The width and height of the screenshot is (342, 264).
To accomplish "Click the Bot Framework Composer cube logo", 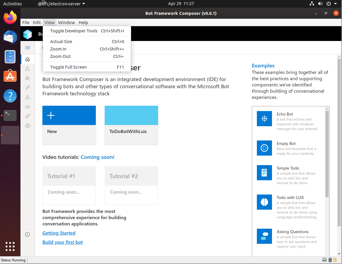I will pos(28,34).
